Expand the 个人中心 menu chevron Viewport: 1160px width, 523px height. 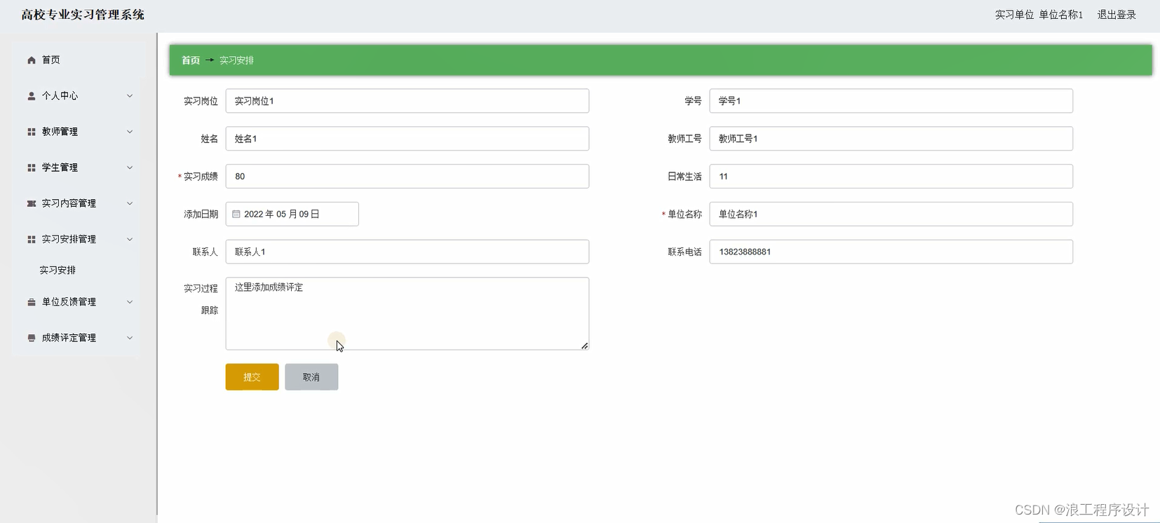[x=130, y=96]
